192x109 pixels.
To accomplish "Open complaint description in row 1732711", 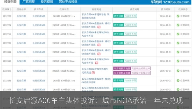I will click(96, 34).
